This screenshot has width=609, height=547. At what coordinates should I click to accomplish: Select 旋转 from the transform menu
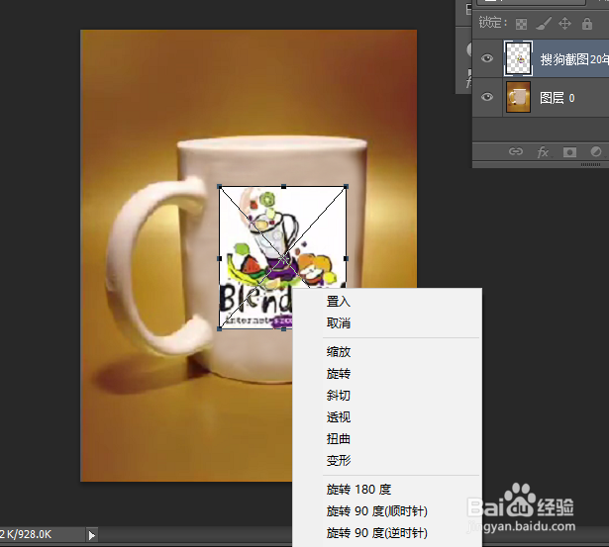pyautogui.click(x=339, y=374)
